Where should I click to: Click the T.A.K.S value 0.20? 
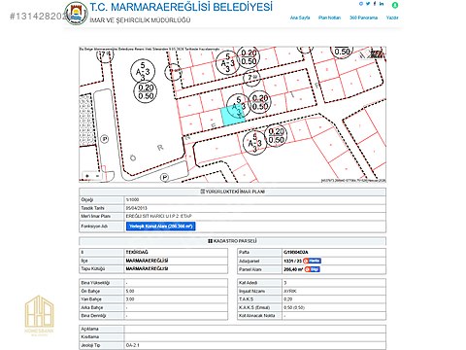point(287,299)
